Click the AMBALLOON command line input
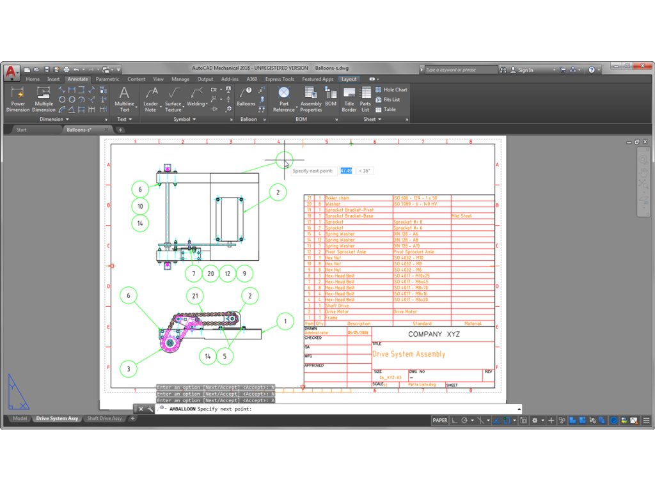The width and height of the screenshot is (655, 491). (x=336, y=409)
